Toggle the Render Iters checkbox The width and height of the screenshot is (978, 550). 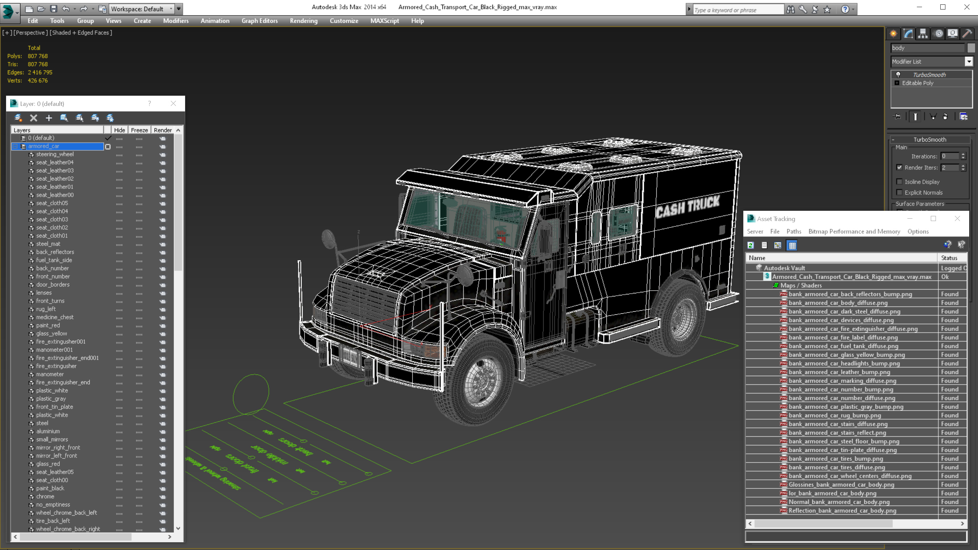[899, 167]
